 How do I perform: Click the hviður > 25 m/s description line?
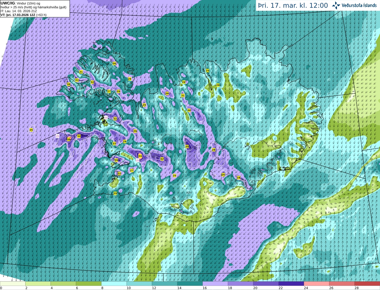coord(34,7)
